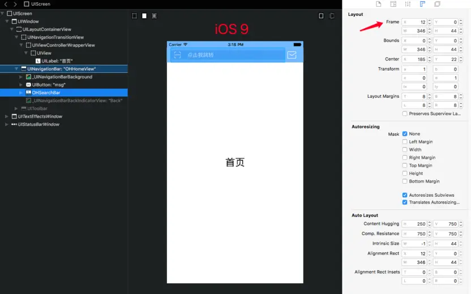Viewport: 471px width, 294px height.
Task: Open the File inspector tab icon
Action: tap(379, 4)
